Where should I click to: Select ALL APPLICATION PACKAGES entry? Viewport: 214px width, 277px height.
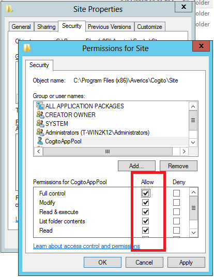(85, 106)
